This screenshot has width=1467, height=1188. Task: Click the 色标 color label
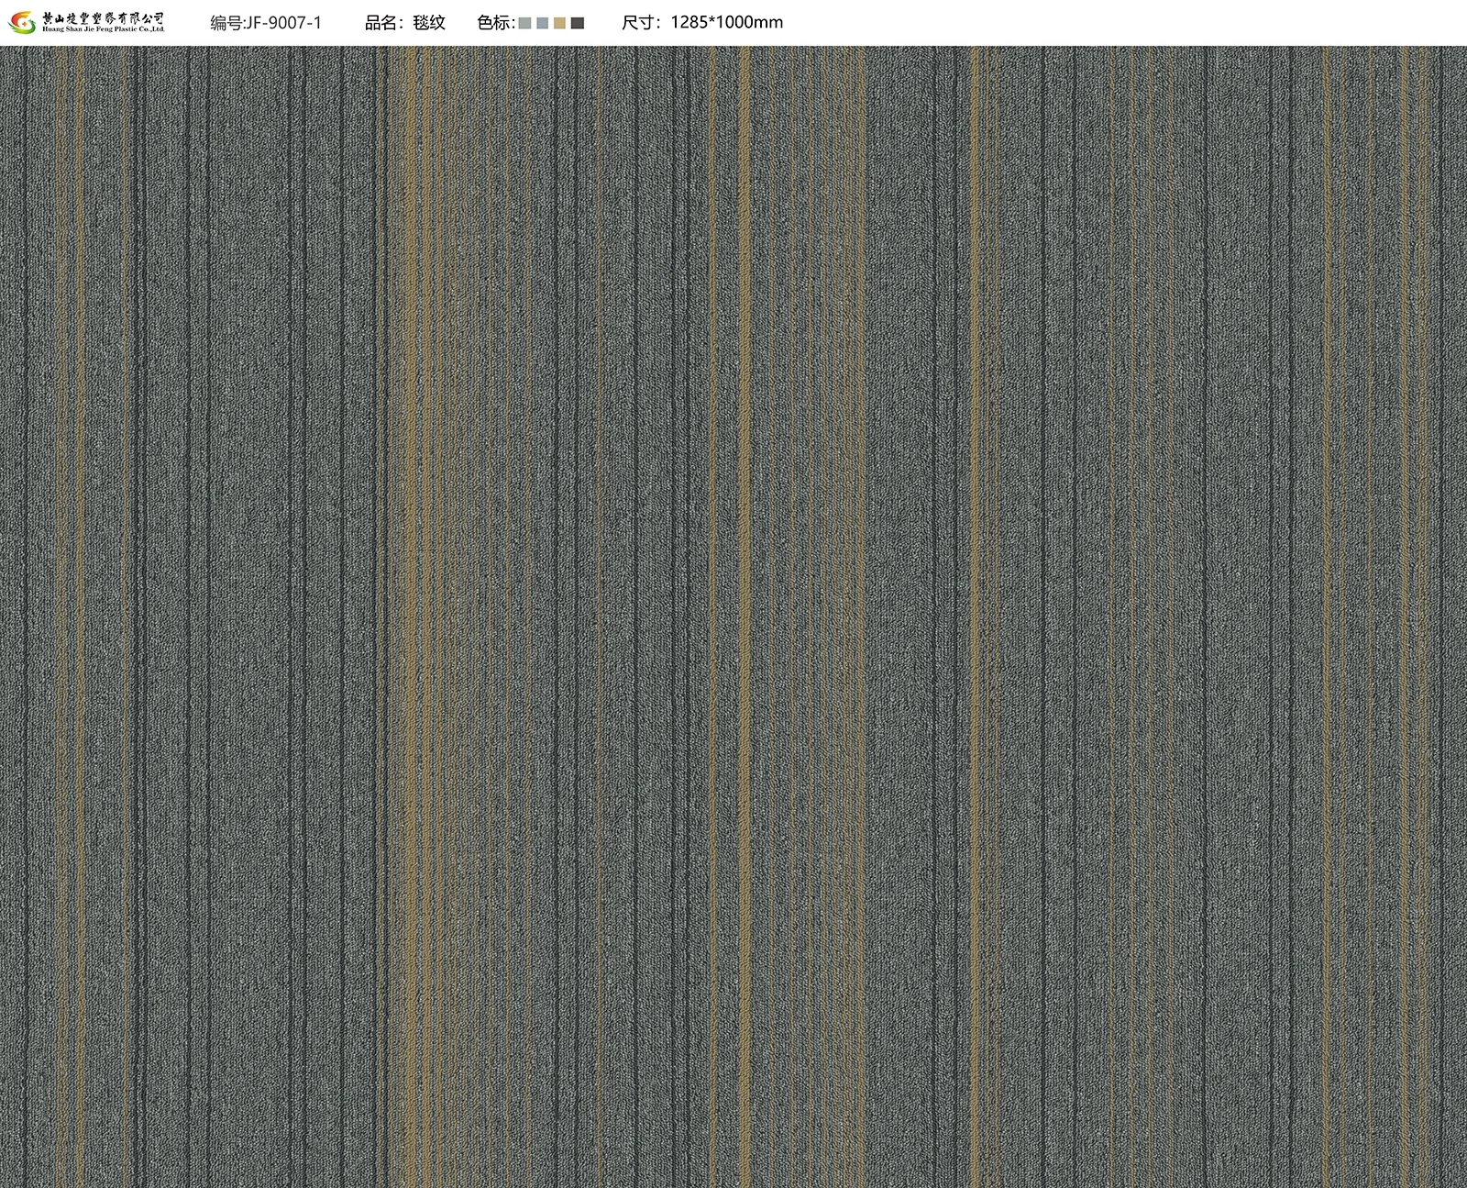coord(494,23)
